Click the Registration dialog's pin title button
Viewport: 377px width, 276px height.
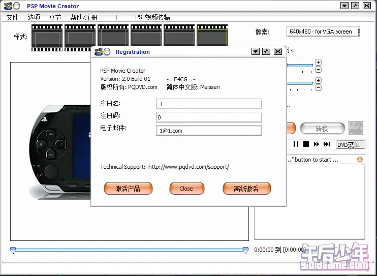[x=266, y=51]
